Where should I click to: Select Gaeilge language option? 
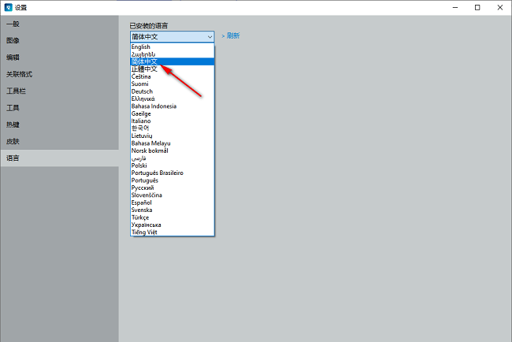pos(172,113)
